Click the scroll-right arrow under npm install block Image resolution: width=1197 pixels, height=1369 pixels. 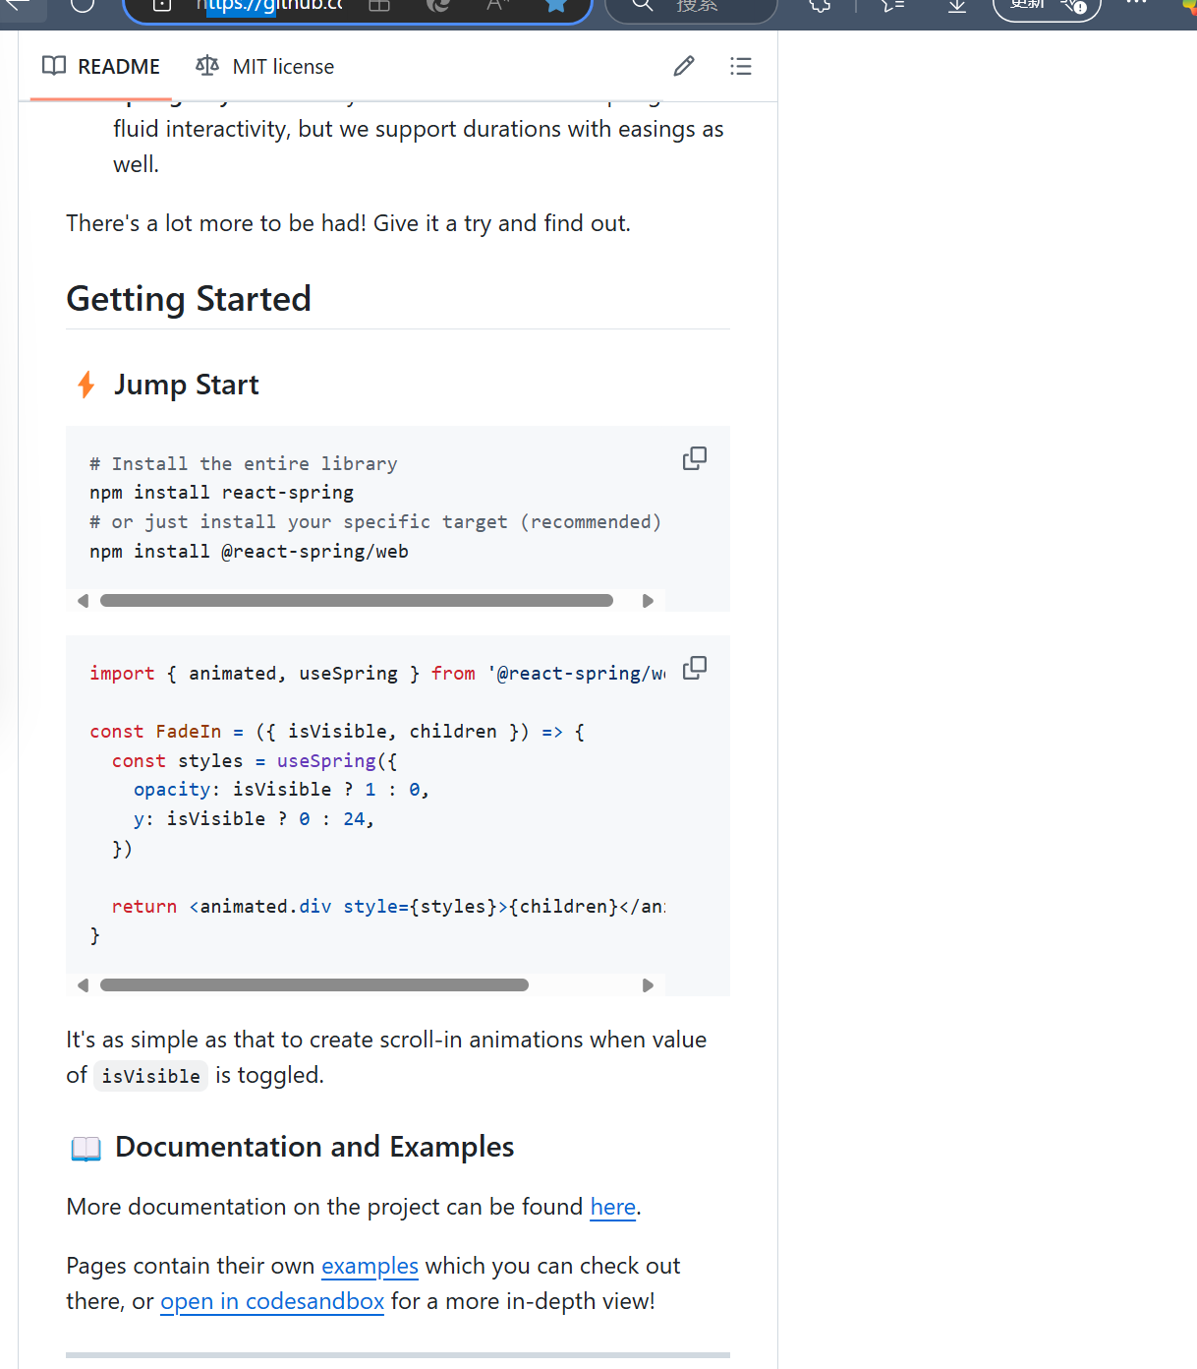pos(648,601)
